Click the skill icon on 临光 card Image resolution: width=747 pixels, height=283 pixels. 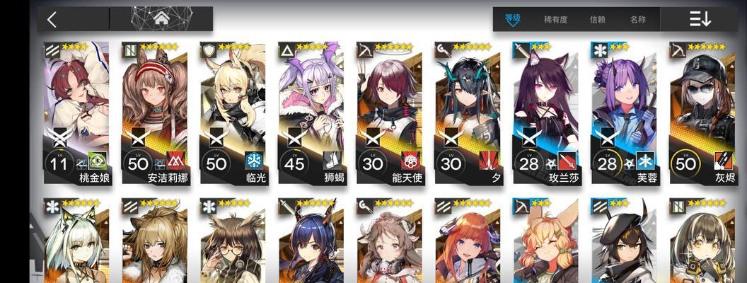pyautogui.click(x=254, y=161)
